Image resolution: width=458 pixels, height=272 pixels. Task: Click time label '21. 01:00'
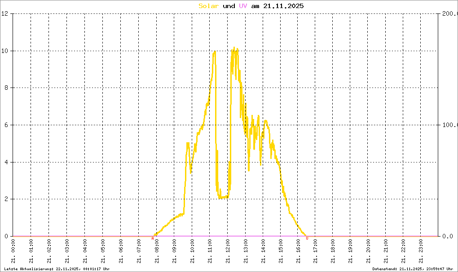pos(31,251)
